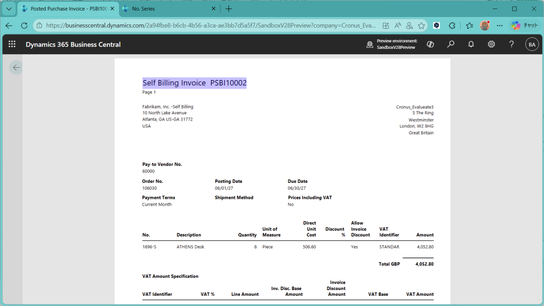
Task: Open the browser favorites list
Action: pyautogui.click(x=469, y=25)
